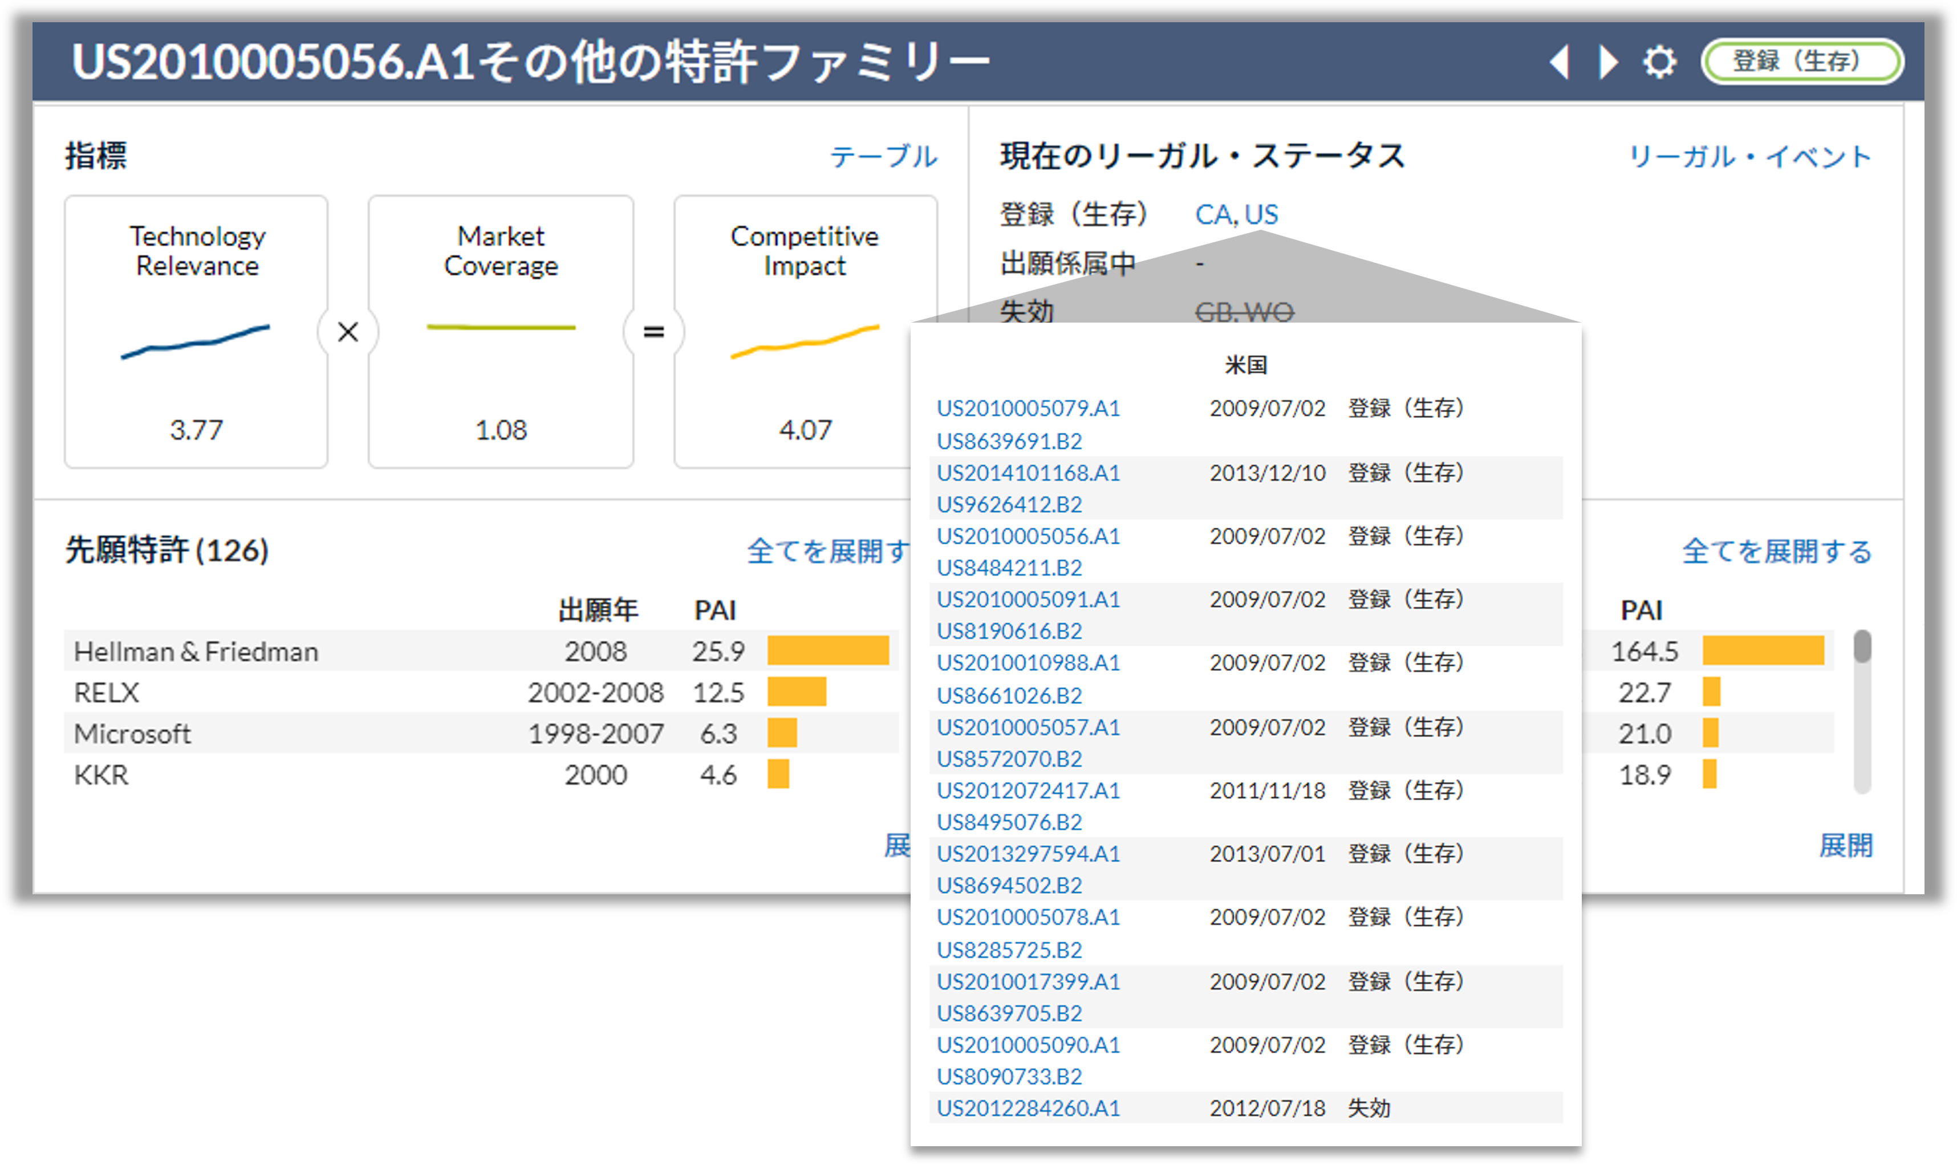Open the テーブル view link
The height and width of the screenshot is (1165, 1957).
pos(883,156)
